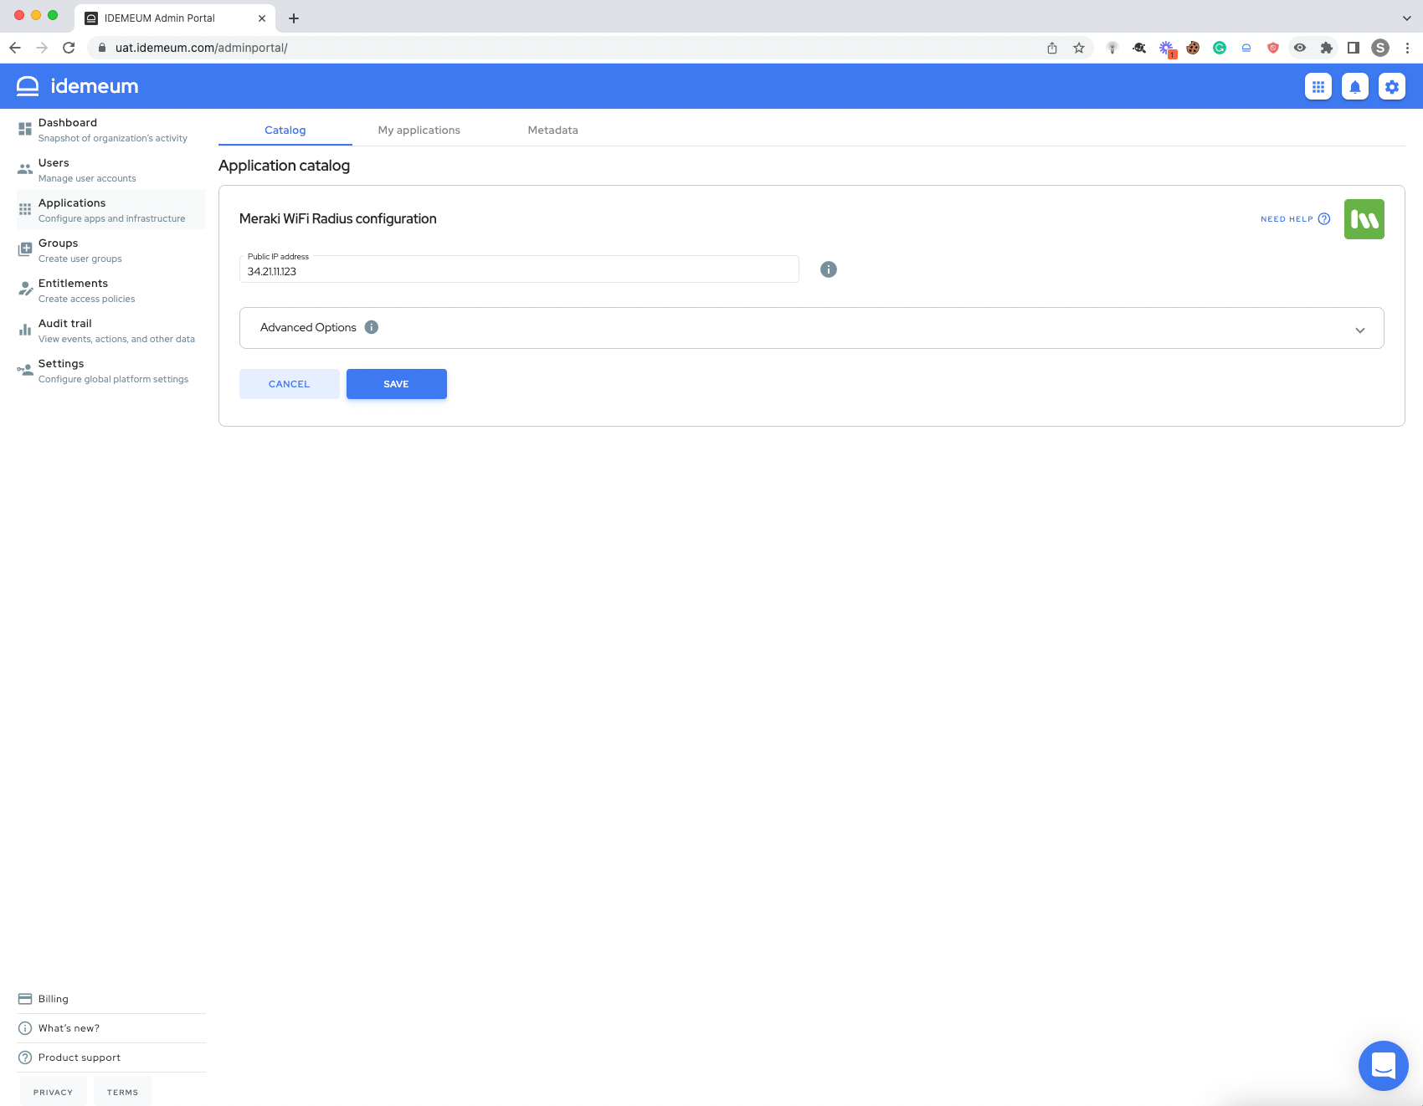Switch to the Metadata tab
1423x1106 pixels.
553,130
